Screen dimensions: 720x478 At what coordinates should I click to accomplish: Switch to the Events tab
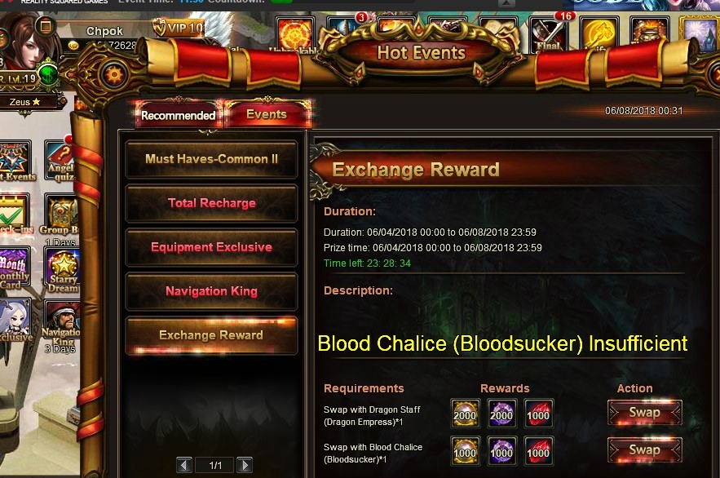click(x=267, y=114)
